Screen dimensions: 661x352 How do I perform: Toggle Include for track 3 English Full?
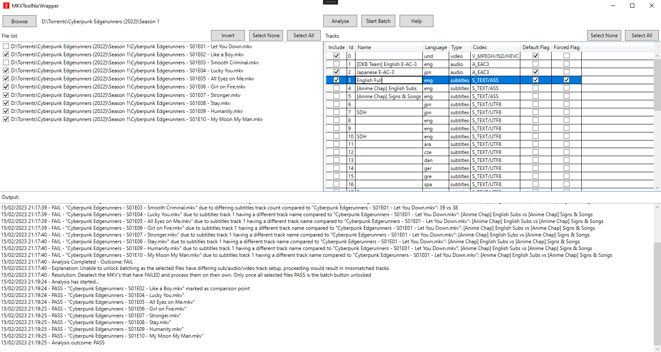tap(336, 80)
